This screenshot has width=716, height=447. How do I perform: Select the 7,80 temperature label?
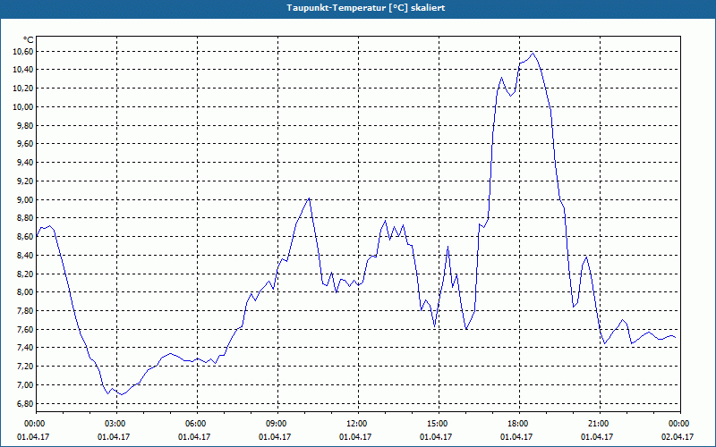coord(25,311)
